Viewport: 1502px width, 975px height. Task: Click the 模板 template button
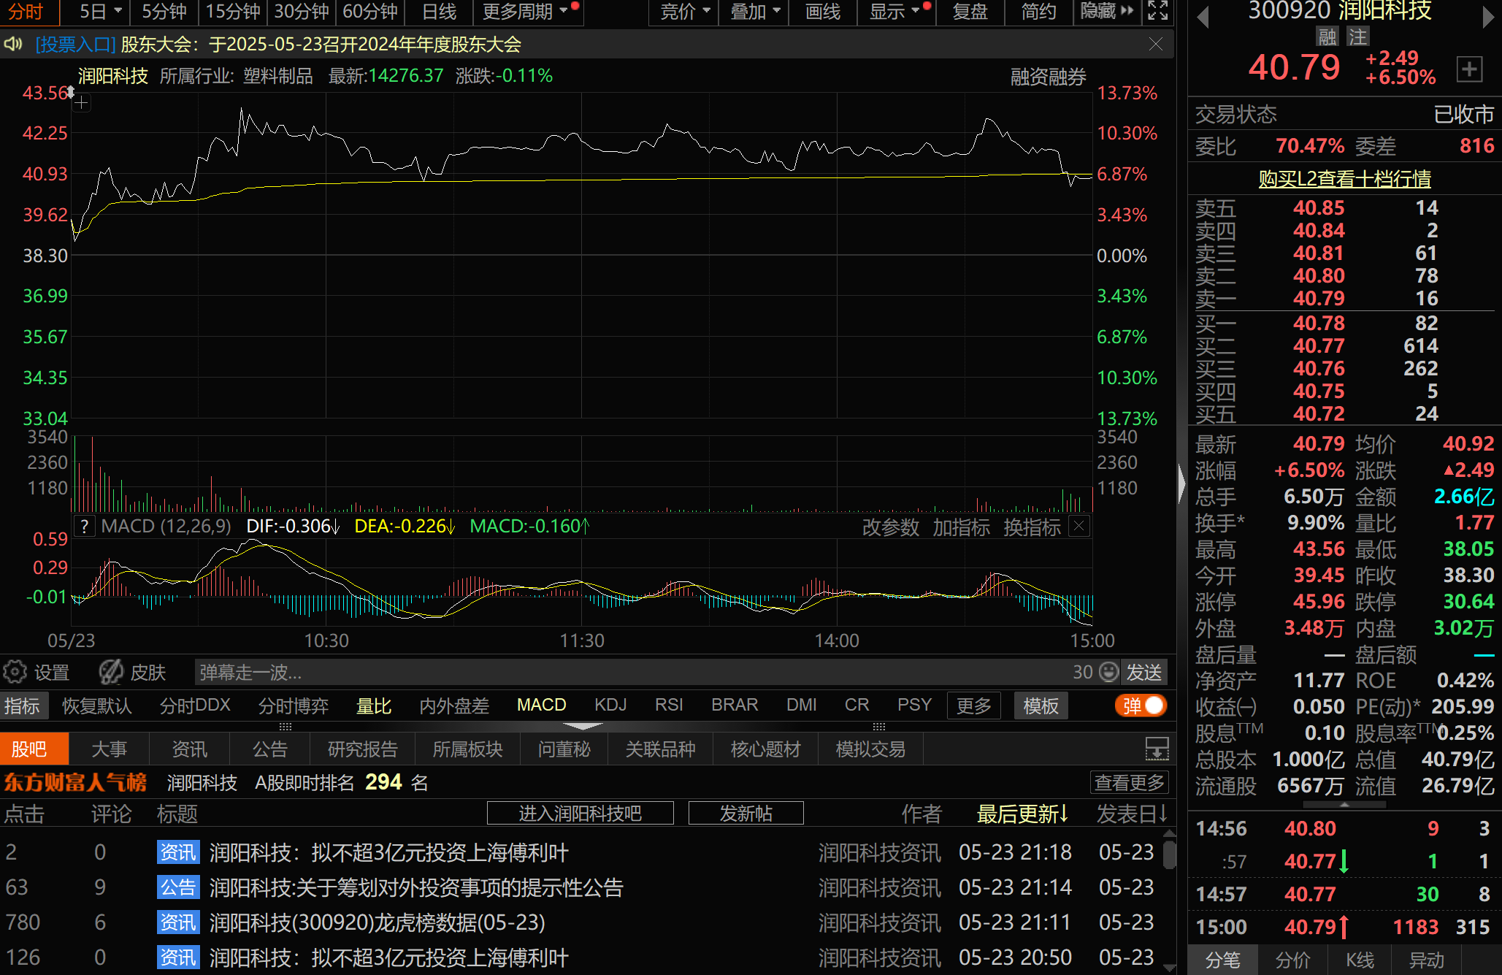1041,706
